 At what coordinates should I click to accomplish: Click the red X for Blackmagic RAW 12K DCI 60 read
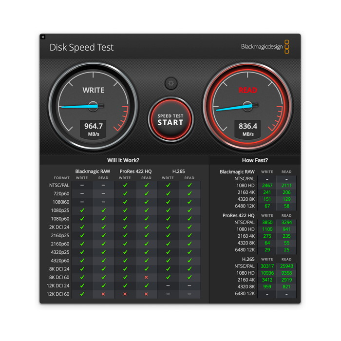[x=103, y=294]
